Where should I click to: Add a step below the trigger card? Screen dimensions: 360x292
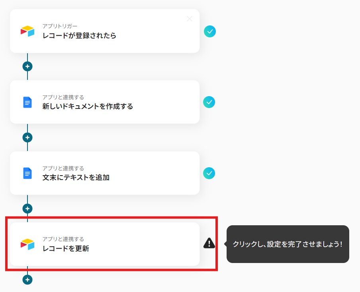pos(27,66)
